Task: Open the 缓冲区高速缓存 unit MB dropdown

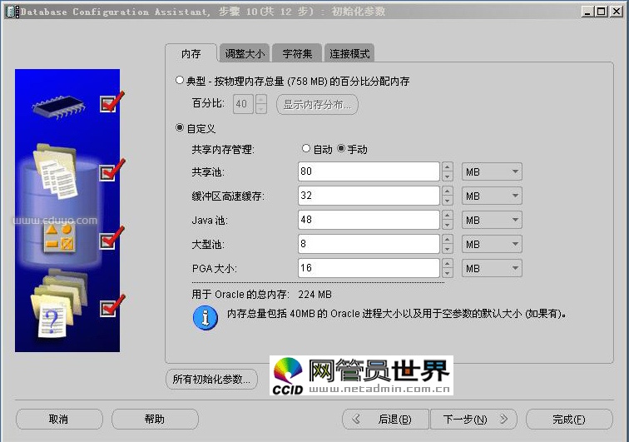Action: [x=492, y=196]
